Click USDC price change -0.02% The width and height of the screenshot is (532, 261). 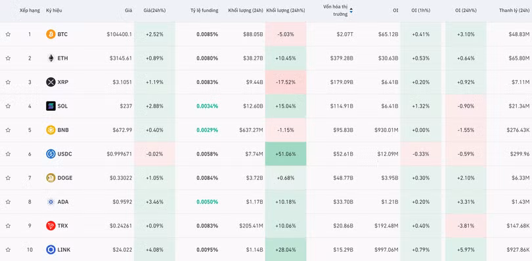coord(155,154)
